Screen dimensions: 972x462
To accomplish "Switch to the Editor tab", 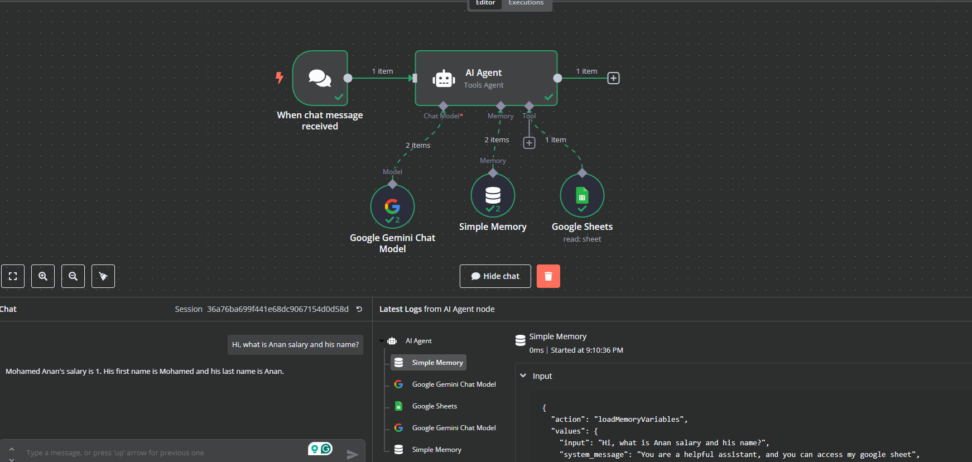I will point(485,3).
